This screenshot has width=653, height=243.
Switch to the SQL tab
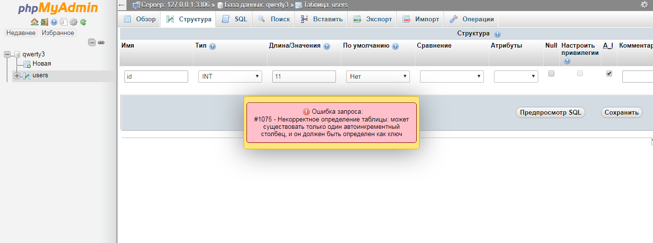(x=234, y=19)
